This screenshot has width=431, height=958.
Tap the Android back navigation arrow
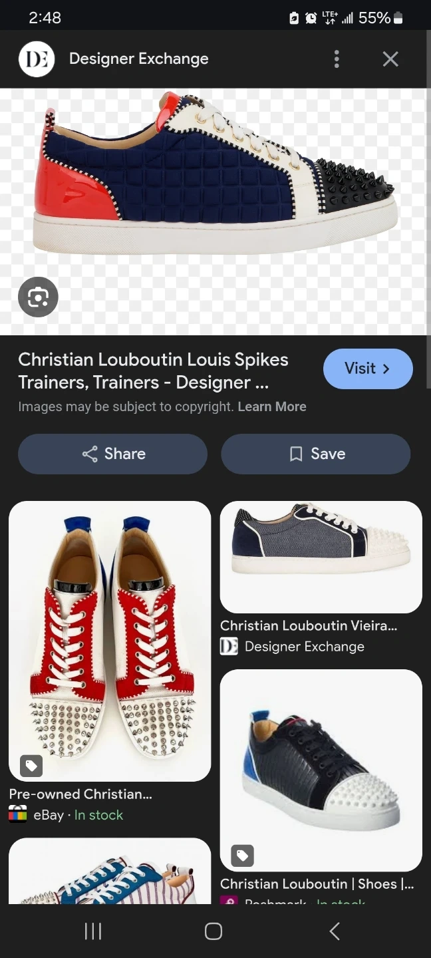(x=335, y=931)
